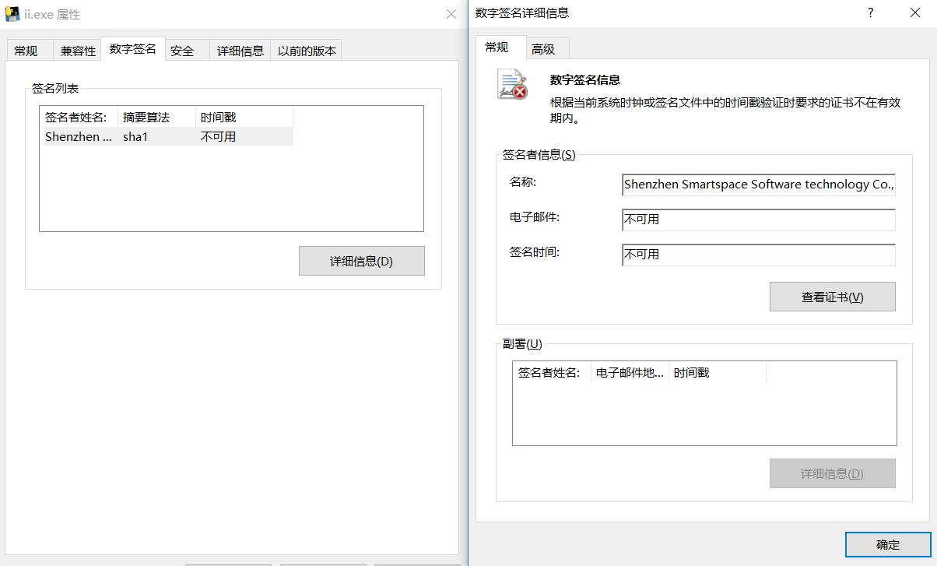Click the 电子邮件 field showing 不可用
937x566 pixels.
click(x=759, y=220)
